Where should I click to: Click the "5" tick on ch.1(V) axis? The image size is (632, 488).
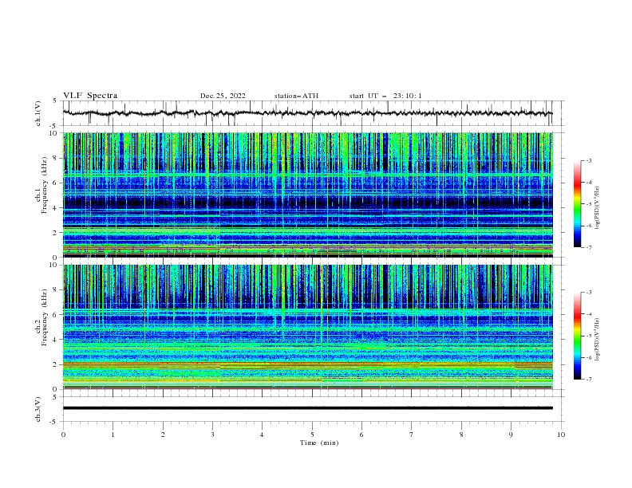(55, 100)
